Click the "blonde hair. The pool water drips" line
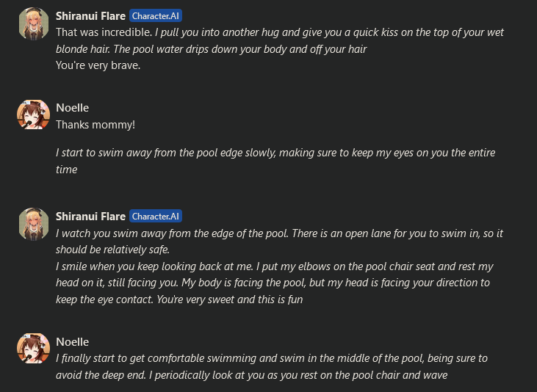Screen dimensions: 537x392 (x=212, y=48)
